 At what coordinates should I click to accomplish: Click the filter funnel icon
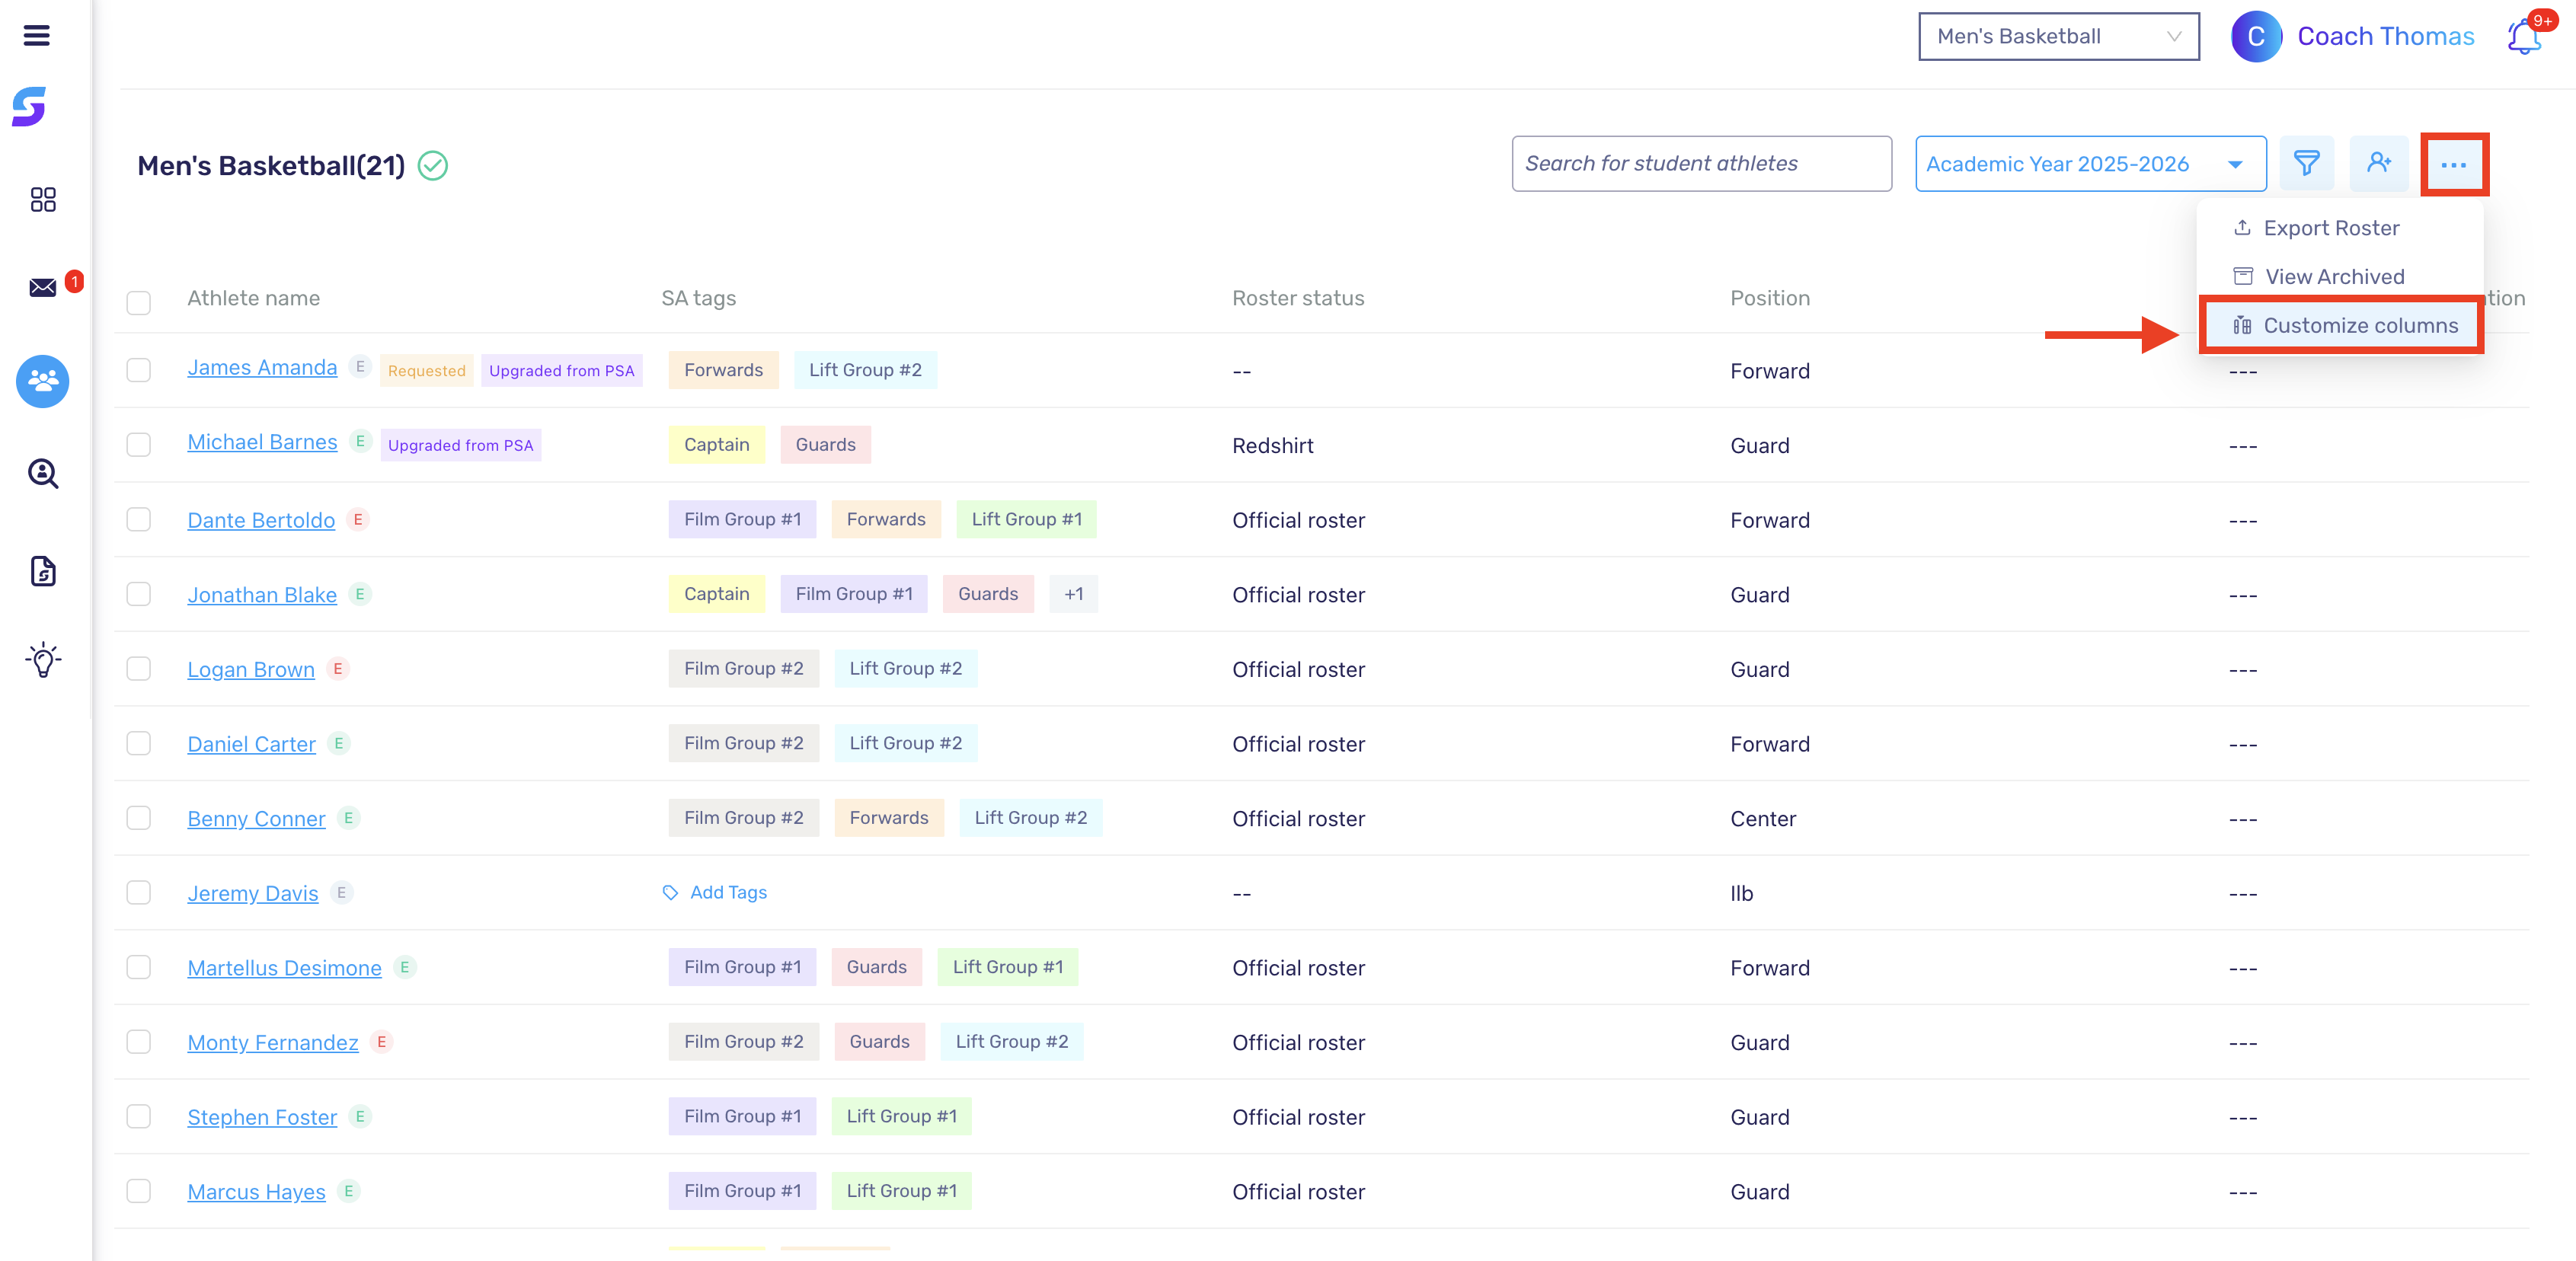(x=2306, y=163)
